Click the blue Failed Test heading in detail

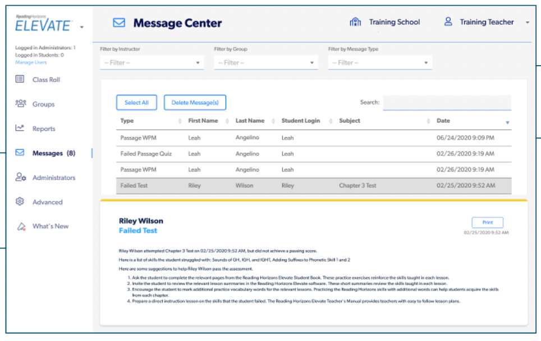138,231
